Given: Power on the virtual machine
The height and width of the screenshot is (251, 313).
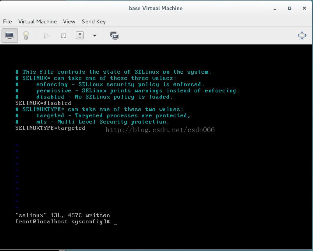Looking at the screenshot, I should [47, 36].
